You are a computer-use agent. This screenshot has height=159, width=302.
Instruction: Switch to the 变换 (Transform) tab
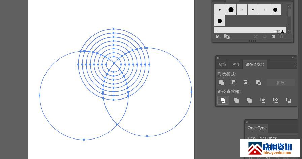[222, 65]
